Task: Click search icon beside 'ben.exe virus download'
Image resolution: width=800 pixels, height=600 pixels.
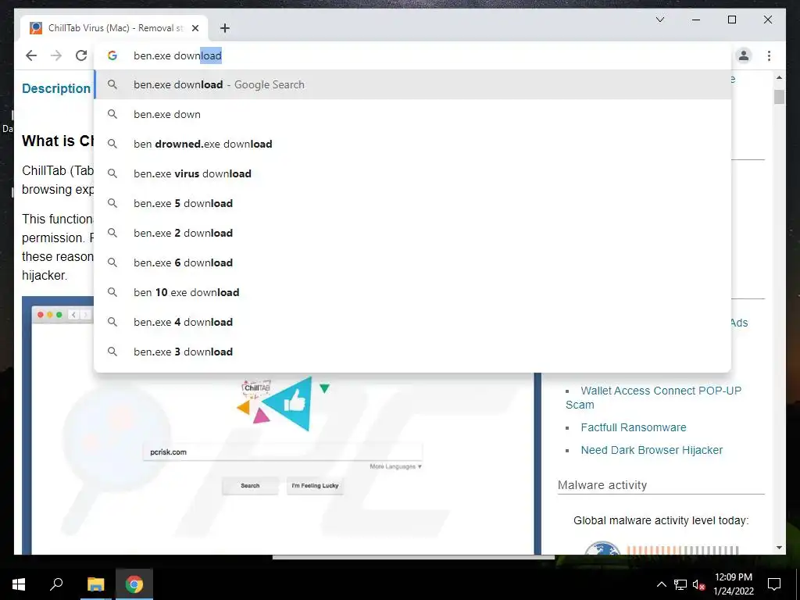Action: [112, 173]
